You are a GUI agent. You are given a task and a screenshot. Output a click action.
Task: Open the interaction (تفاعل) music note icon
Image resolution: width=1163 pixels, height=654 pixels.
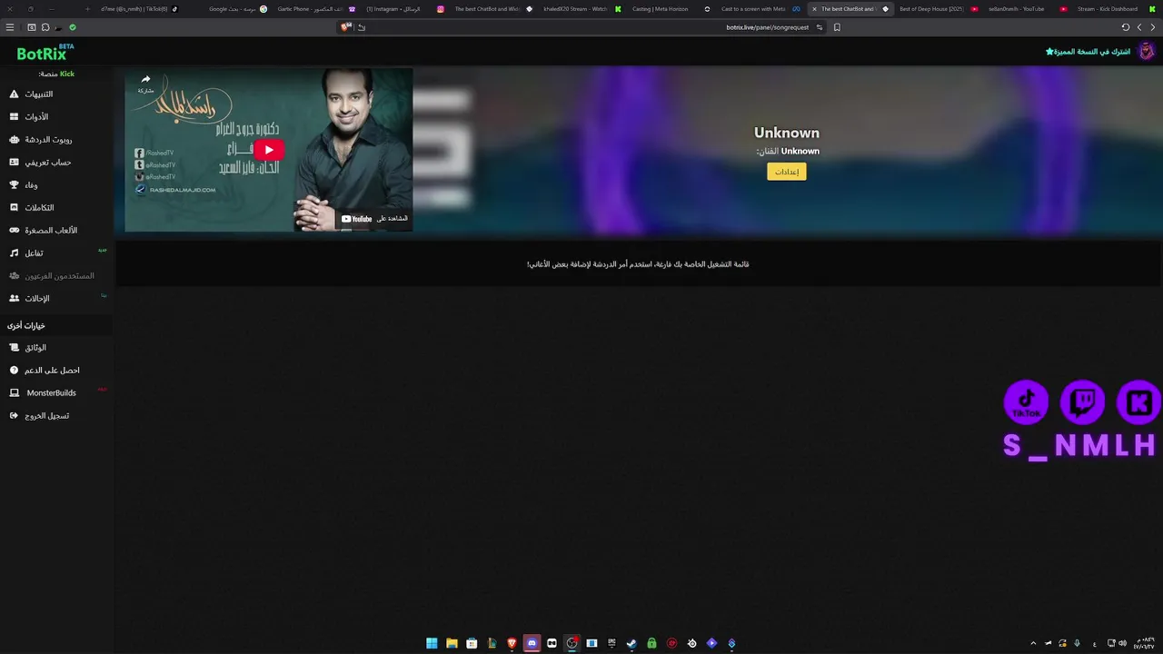14,253
